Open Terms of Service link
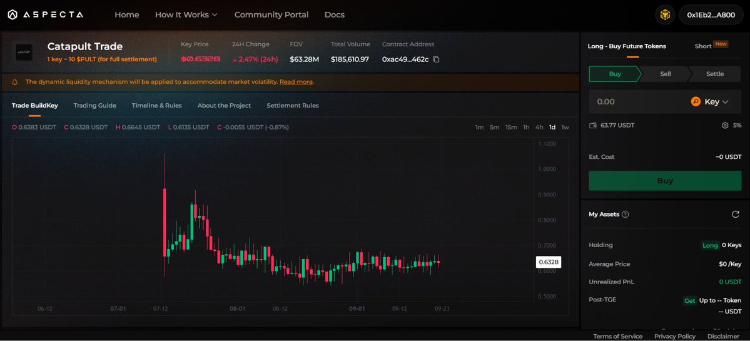750x341 pixels. pos(617,336)
